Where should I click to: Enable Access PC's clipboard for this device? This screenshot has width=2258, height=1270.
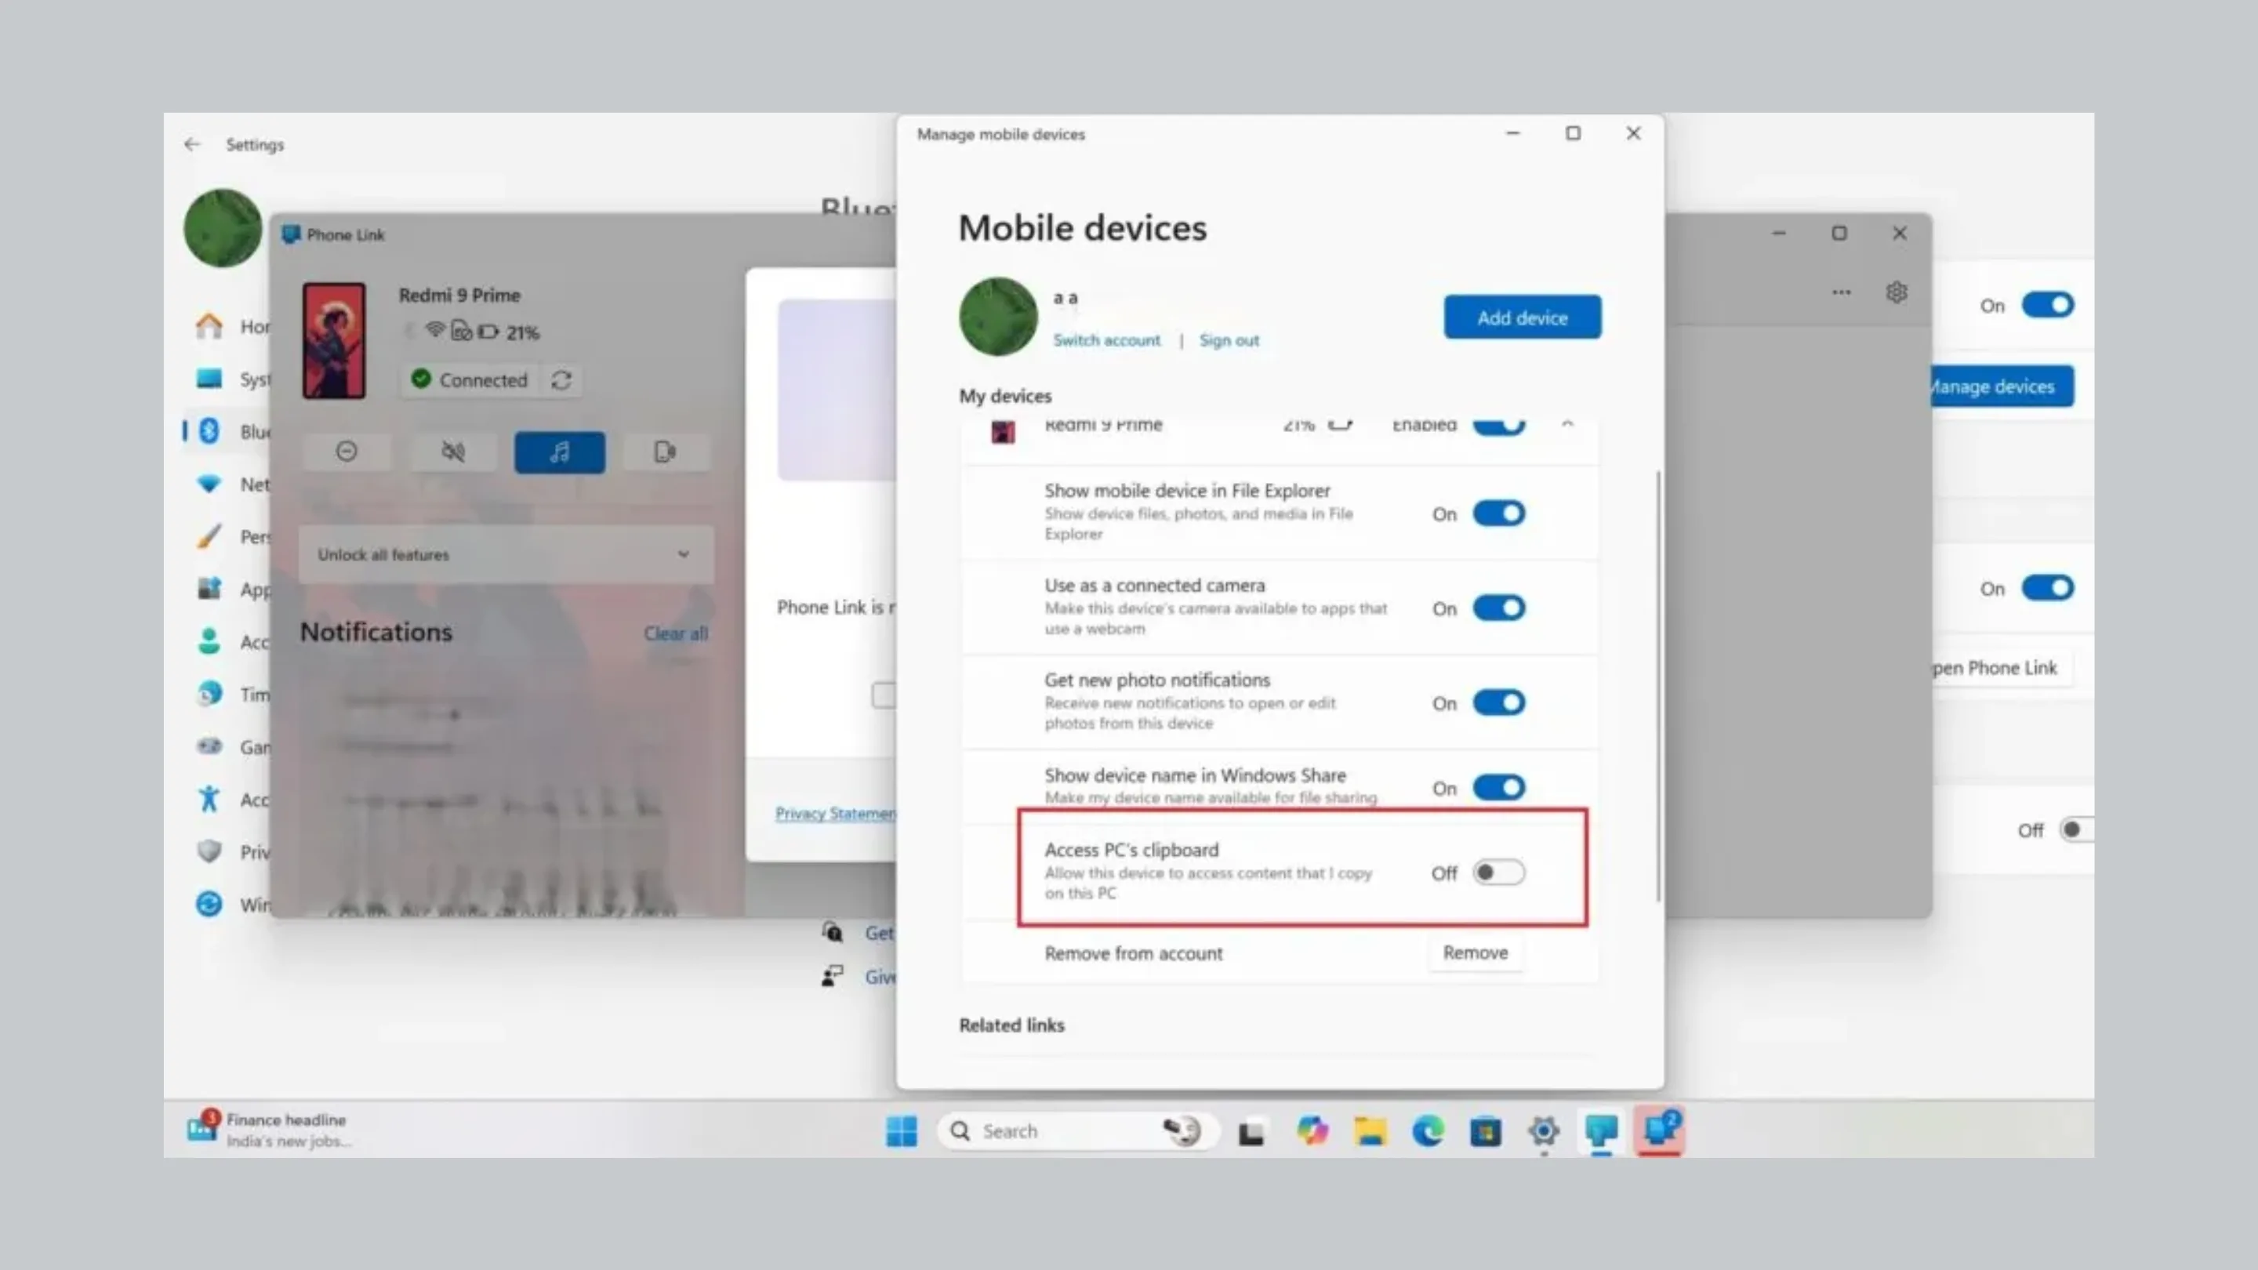coord(1497,873)
